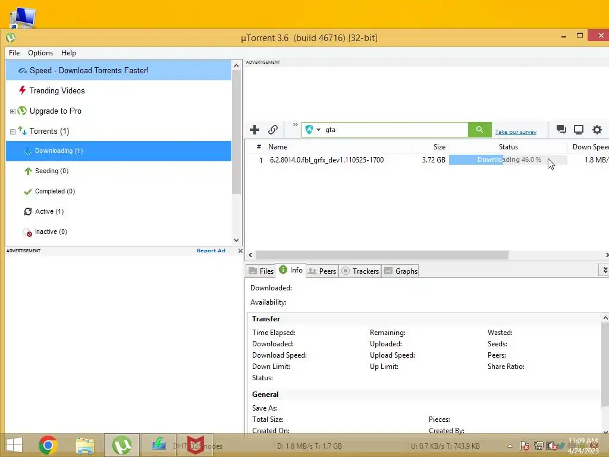Click sidebar scrollbar up arrow
This screenshot has width=609, height=457.
pos(236,65)
